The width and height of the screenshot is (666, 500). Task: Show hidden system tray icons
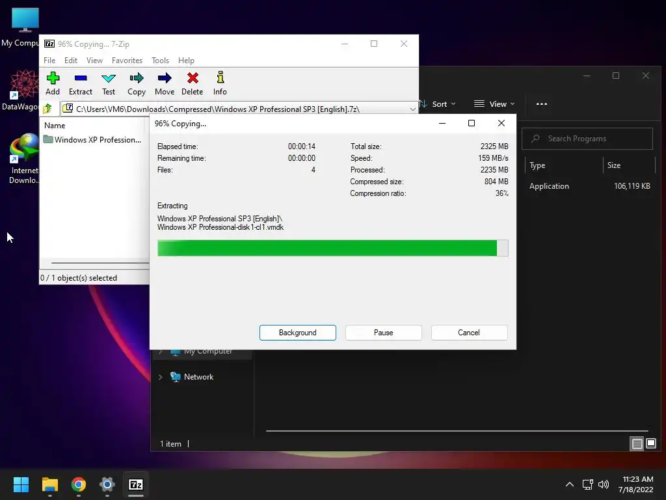pos(570,484)
